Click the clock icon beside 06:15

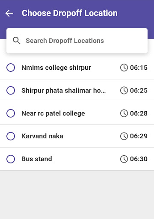tap(124, 68)
